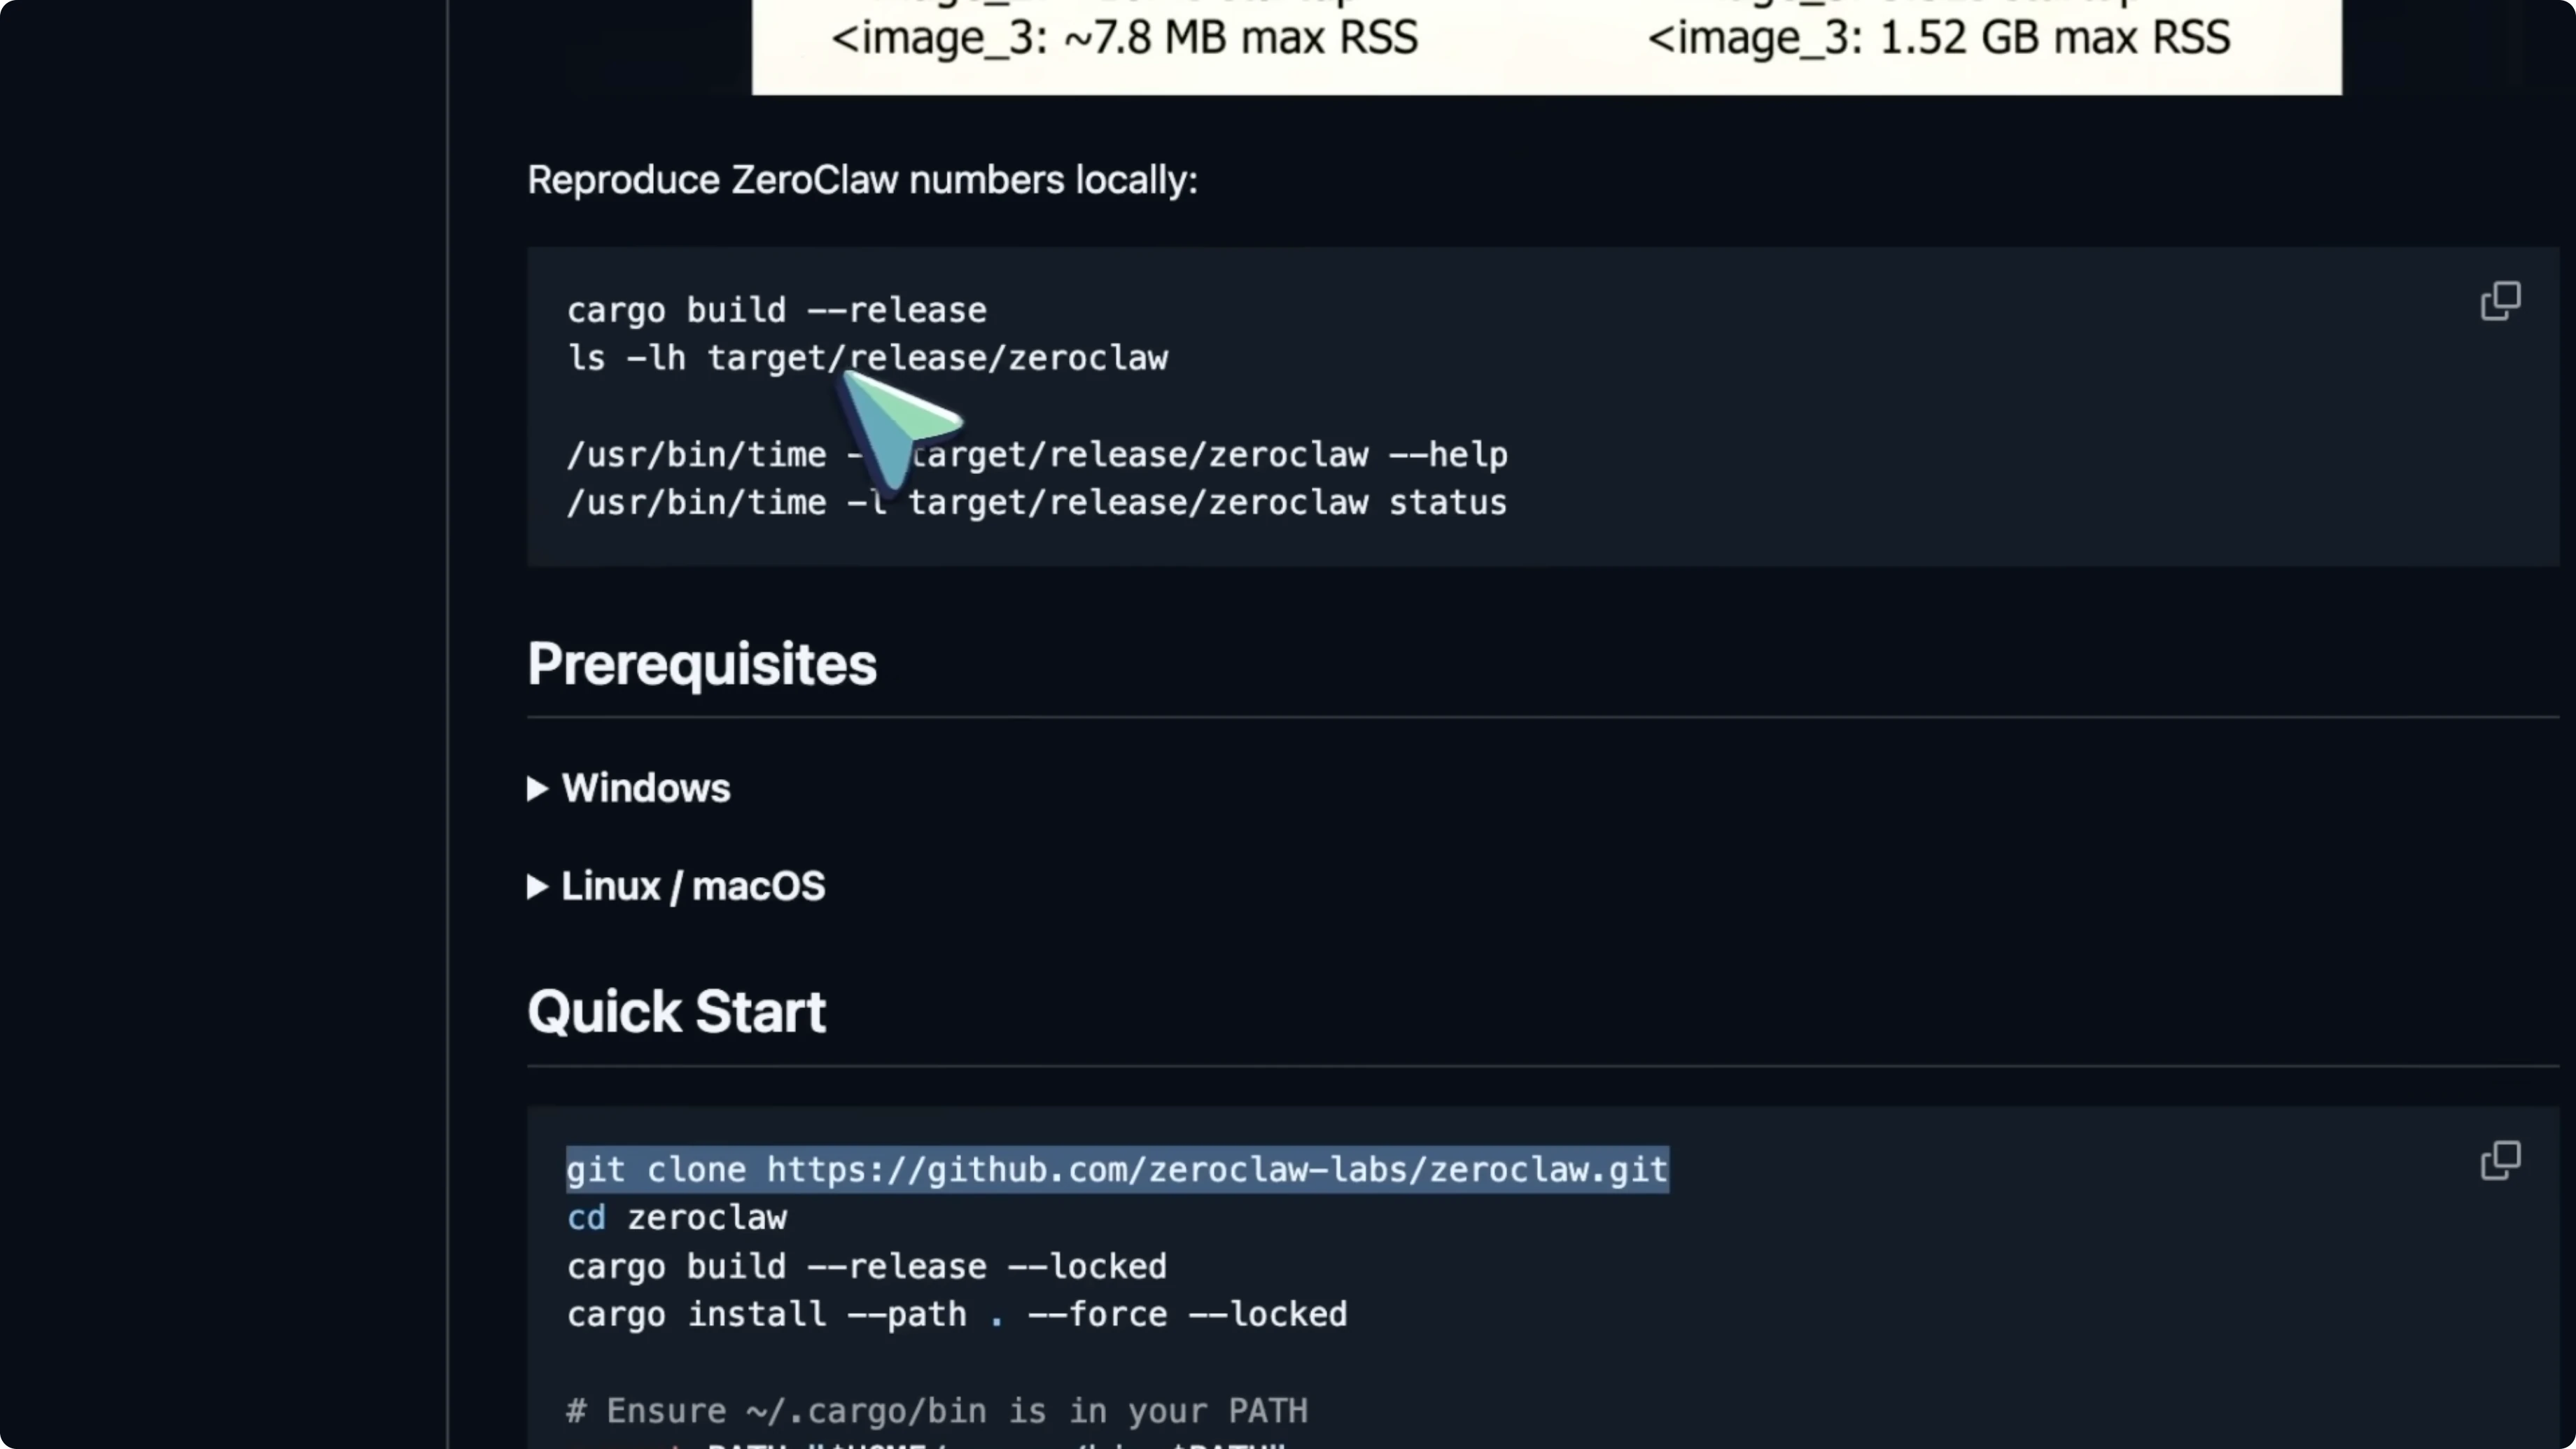This screenshot has height=1449, width=2576.
Task: Expand the Windows prerequisites triangle
Action: coord(538,789)
